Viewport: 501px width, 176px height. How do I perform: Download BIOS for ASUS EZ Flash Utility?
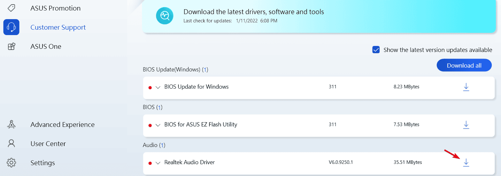tap(466, 125)
